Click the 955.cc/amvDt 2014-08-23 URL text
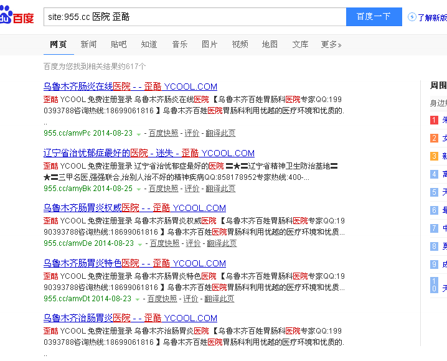 (x=88, y=298)
